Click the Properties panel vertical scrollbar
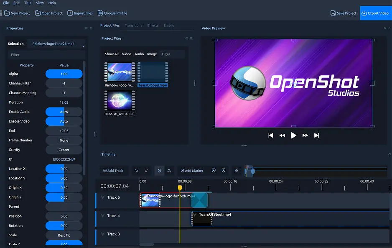392x248 pixels. point(84,118)
